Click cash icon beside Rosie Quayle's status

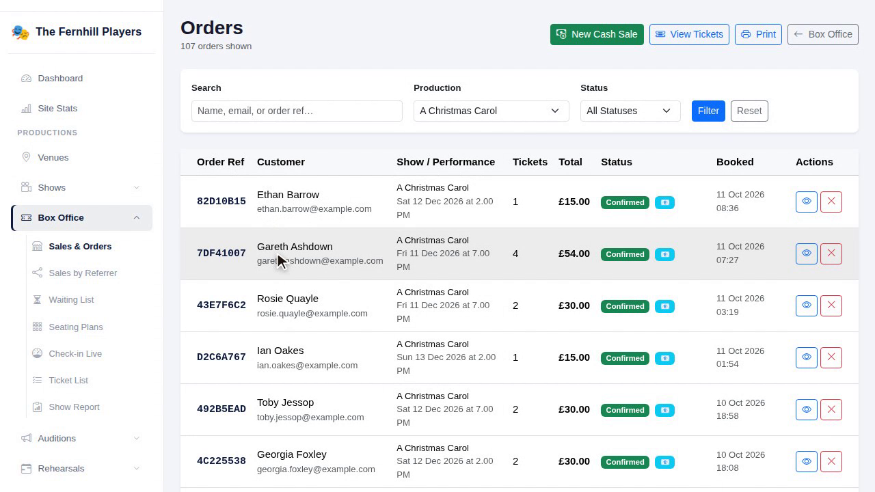pyautogui.click(x=664, y=306)
